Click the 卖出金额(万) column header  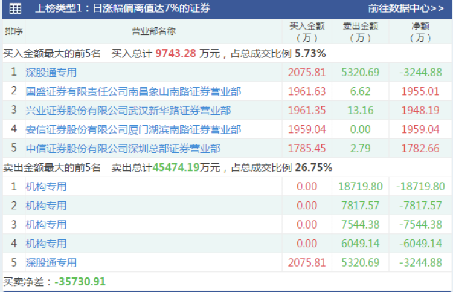(x=360, y=31)
